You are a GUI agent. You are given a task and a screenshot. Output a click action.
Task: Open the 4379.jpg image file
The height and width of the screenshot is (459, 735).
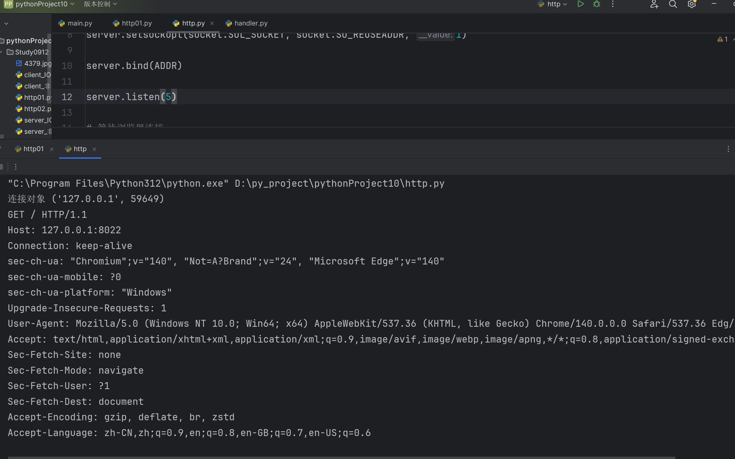tap(33, 64)
